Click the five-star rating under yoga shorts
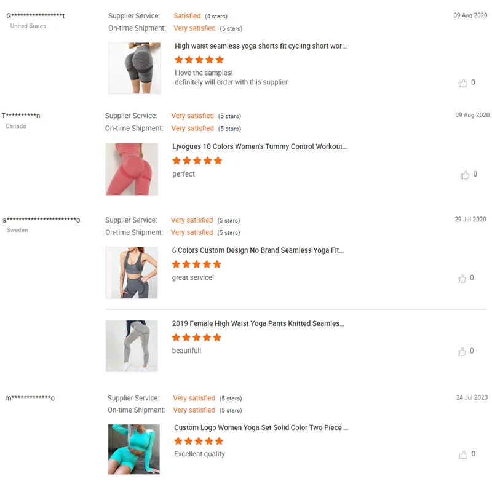Image resolution: width=492 pixels, height=492 pixels. (199, 60)
